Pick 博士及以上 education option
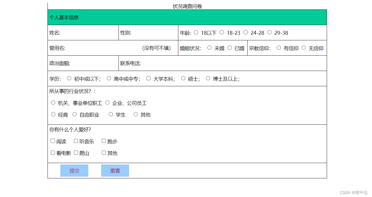This screenshot has height=197, width=372. [208, 78]
